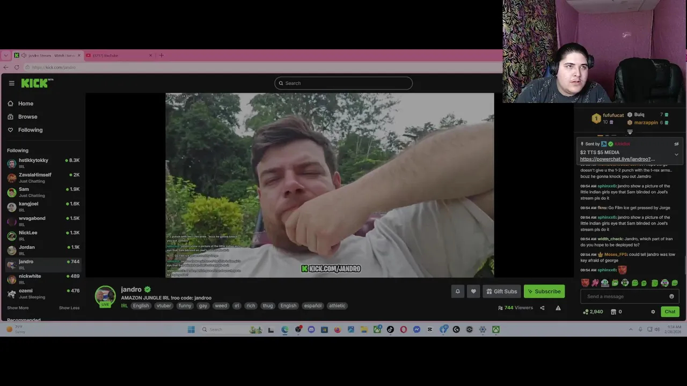Open a new browser tab
The height and width of the screenshot is (386, 687).
[x=161, y=55]
